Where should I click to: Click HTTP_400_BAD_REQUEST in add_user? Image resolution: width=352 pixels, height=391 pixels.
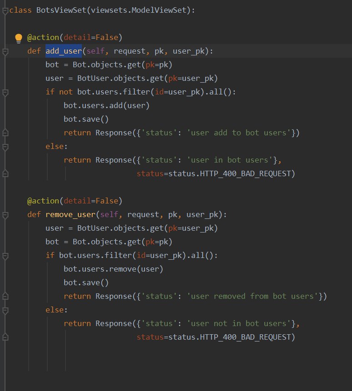[246, 173]
